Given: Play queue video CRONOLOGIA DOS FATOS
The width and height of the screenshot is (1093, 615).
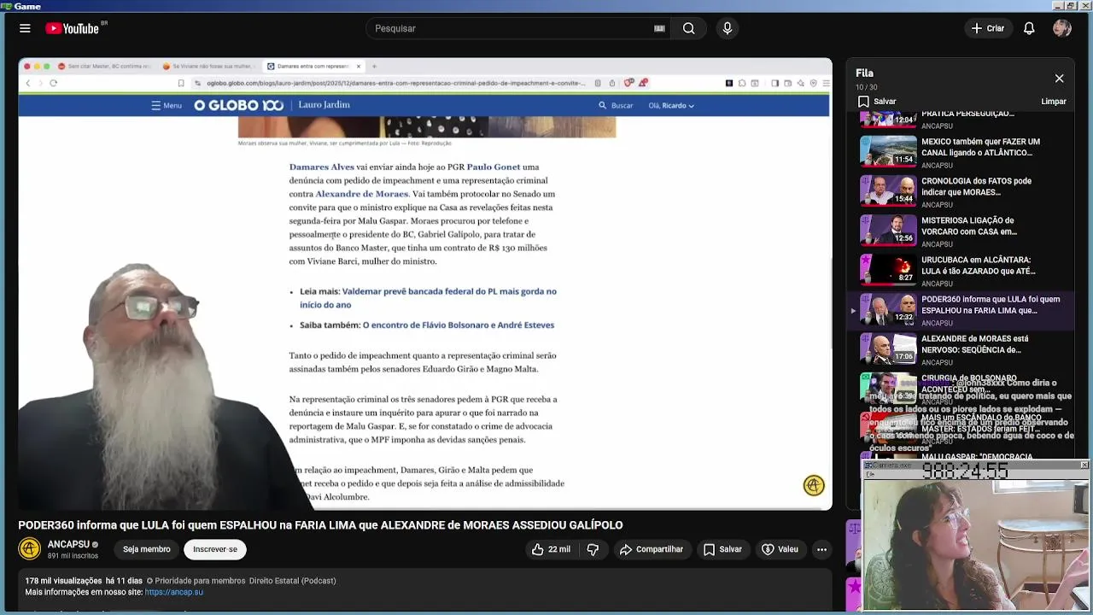Looking at the screenshot, I should [x=961, y=192].
